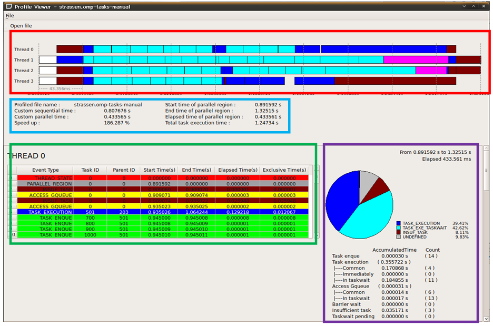The height and width of the screenshot is (326, 493).
Task: Click the magenta segment on Thread 2
Action: click(x=431, y=71)
